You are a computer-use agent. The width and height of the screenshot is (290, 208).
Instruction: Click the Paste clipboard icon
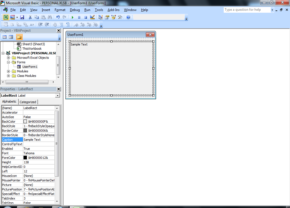click(x=43, y=17)
